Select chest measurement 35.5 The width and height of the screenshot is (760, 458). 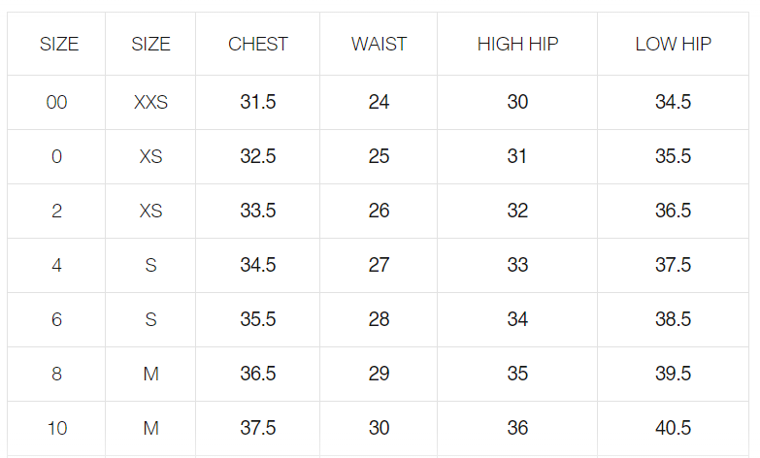(x=258, y=319)
